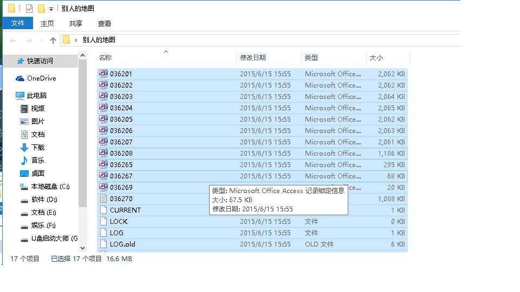
Task: Click navigation pane scroll up arrow
Action: pyautogui.click(x=82, y=55)
